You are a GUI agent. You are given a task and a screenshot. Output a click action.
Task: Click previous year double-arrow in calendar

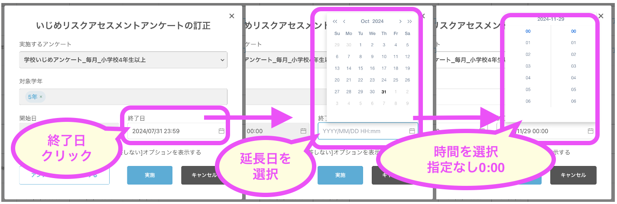335,21
